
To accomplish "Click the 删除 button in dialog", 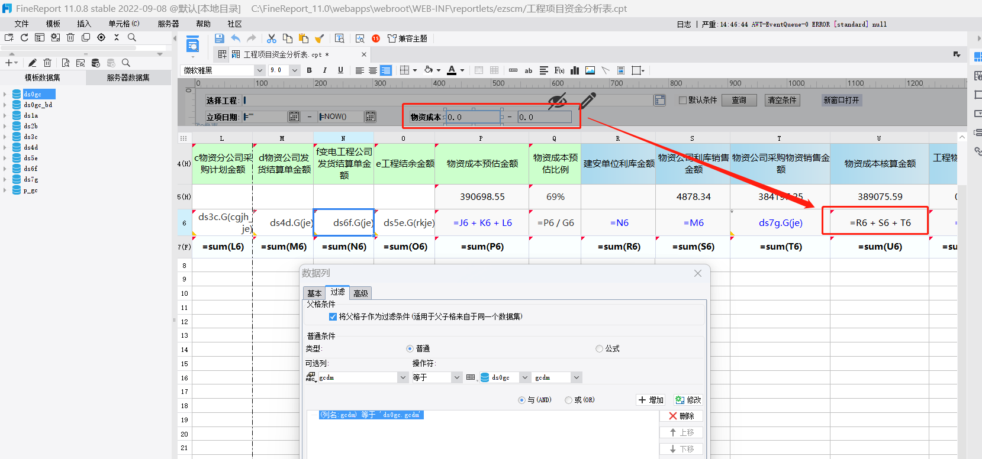I will point(681,416).
